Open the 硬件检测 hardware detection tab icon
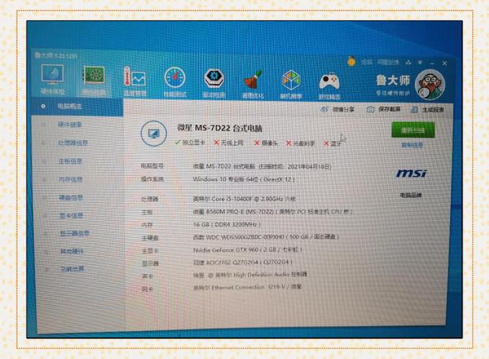 pyautogui.click(x=93, y=80)
